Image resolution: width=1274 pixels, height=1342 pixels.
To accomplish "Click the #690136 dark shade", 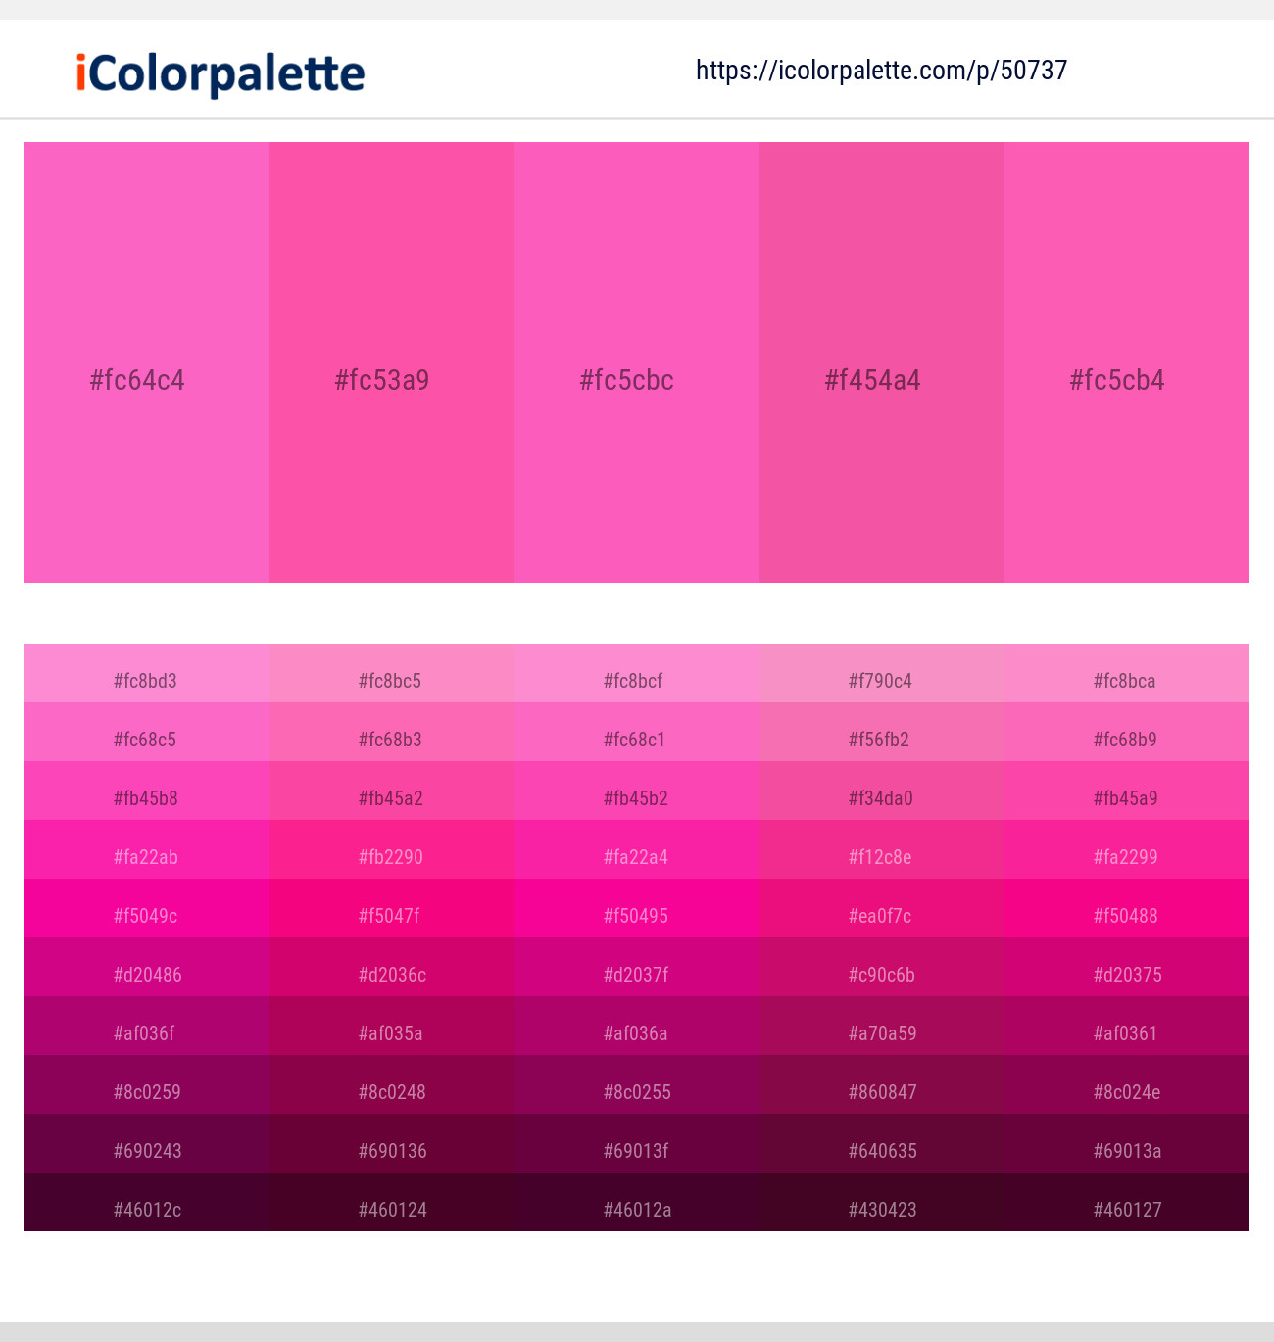I will (391, 1150).
